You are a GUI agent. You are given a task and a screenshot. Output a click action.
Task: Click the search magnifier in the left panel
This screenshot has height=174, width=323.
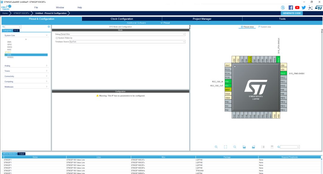3,27
